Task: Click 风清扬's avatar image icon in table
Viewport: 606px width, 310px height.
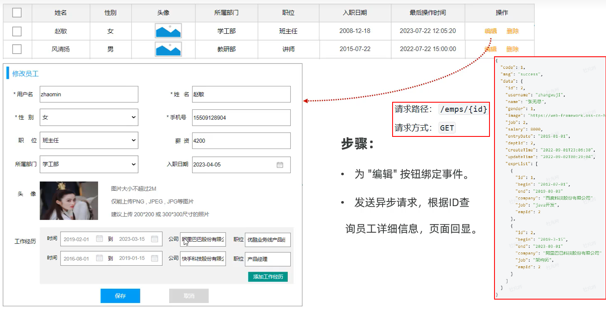Action: [x=168, y=49]
